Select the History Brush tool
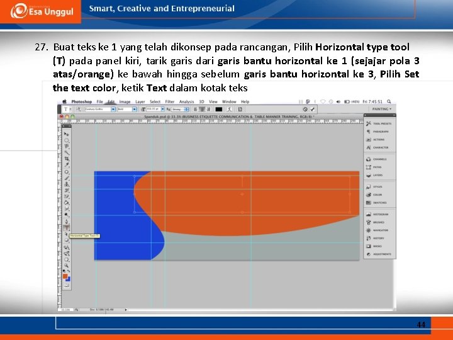 [x=67, y=190]
